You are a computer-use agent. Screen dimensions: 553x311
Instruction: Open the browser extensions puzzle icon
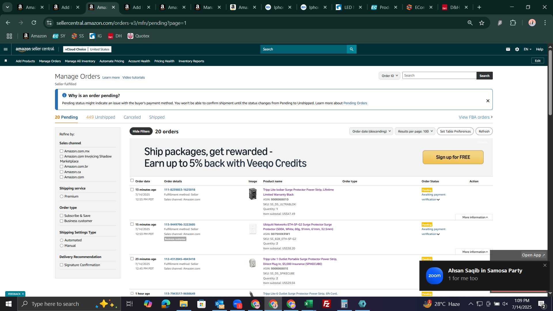(513, 23)
